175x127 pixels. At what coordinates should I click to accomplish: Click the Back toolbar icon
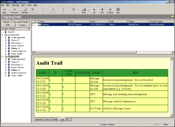click(x=4, y=10)
